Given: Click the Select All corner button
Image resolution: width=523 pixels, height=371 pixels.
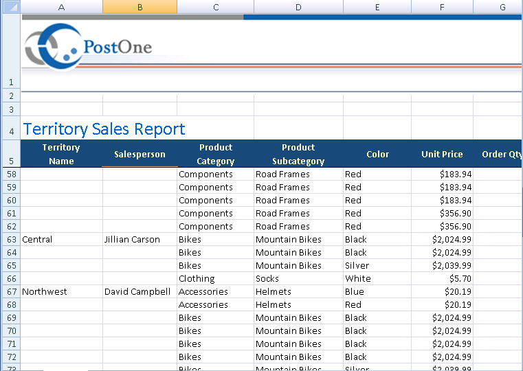Looking at the screenshot, I should pos(12,7).
